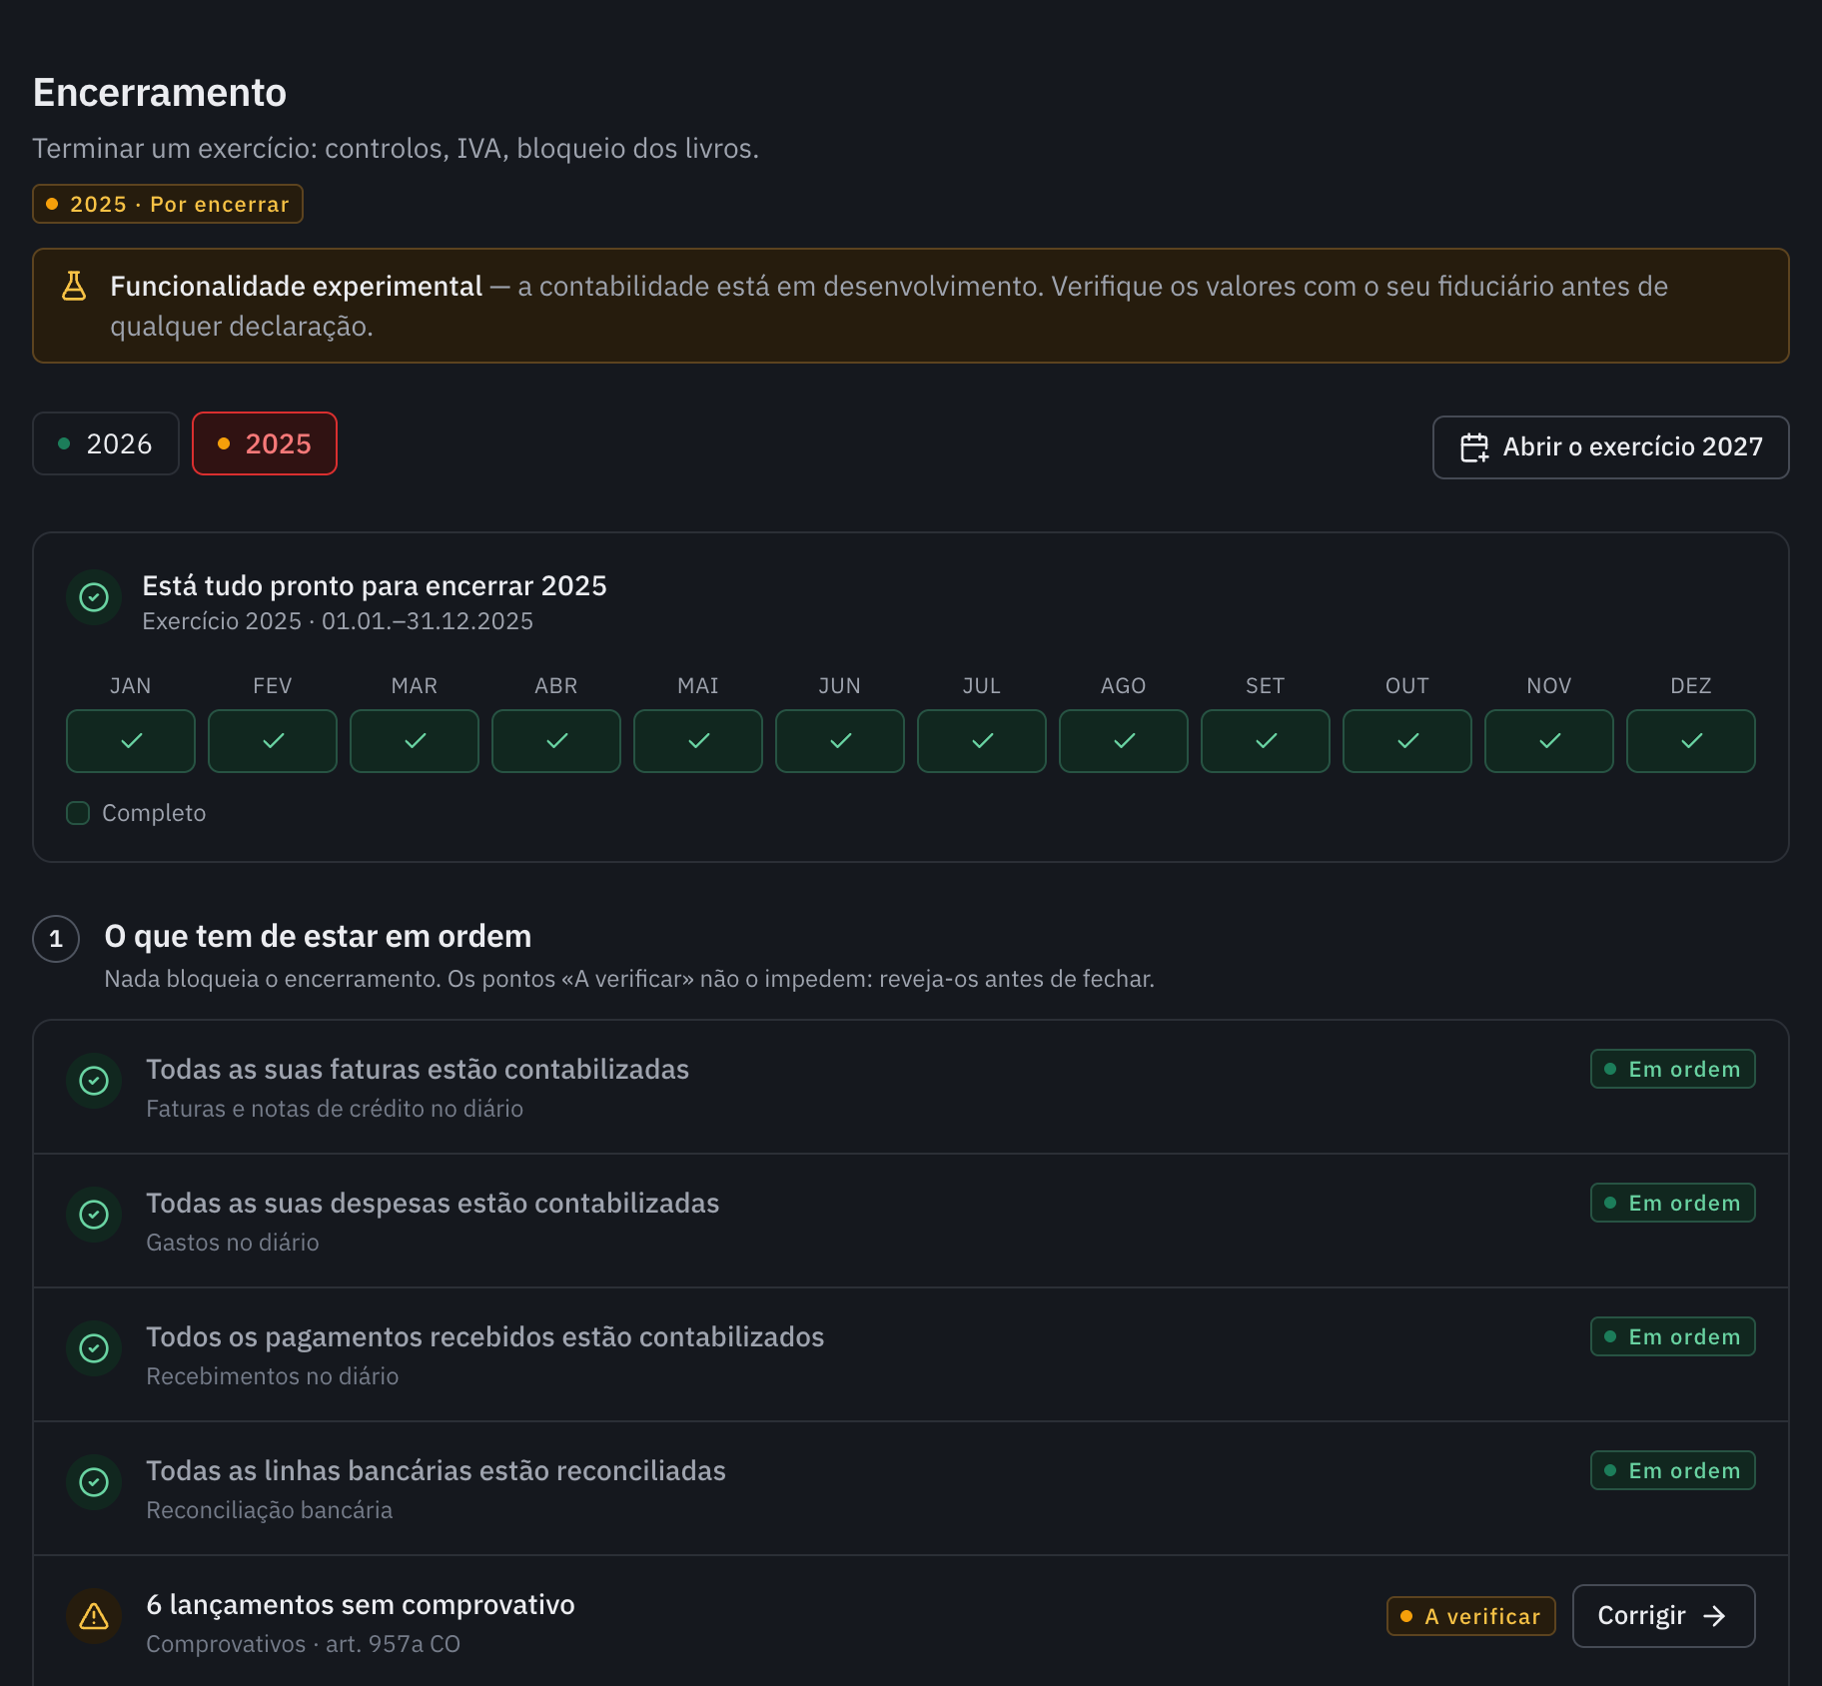This screenshot has width=1822, height=1686.
Task: Click the warning triangle for lançamentos sem comprovativo
Action: (94, 1616)
